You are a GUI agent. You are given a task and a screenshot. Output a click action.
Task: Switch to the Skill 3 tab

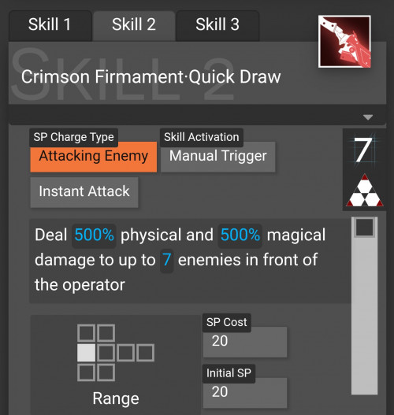point(217,25)
